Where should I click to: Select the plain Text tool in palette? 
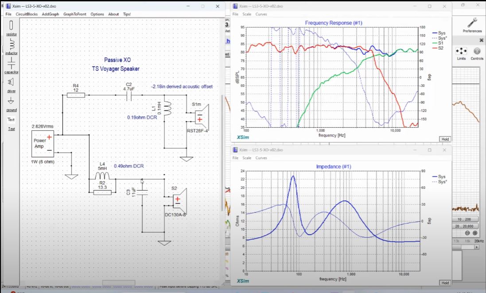point(11,119)
